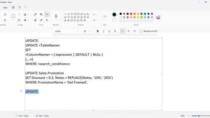
Task: Align text right
Action: pyautogui.click(x=134, y=31)
